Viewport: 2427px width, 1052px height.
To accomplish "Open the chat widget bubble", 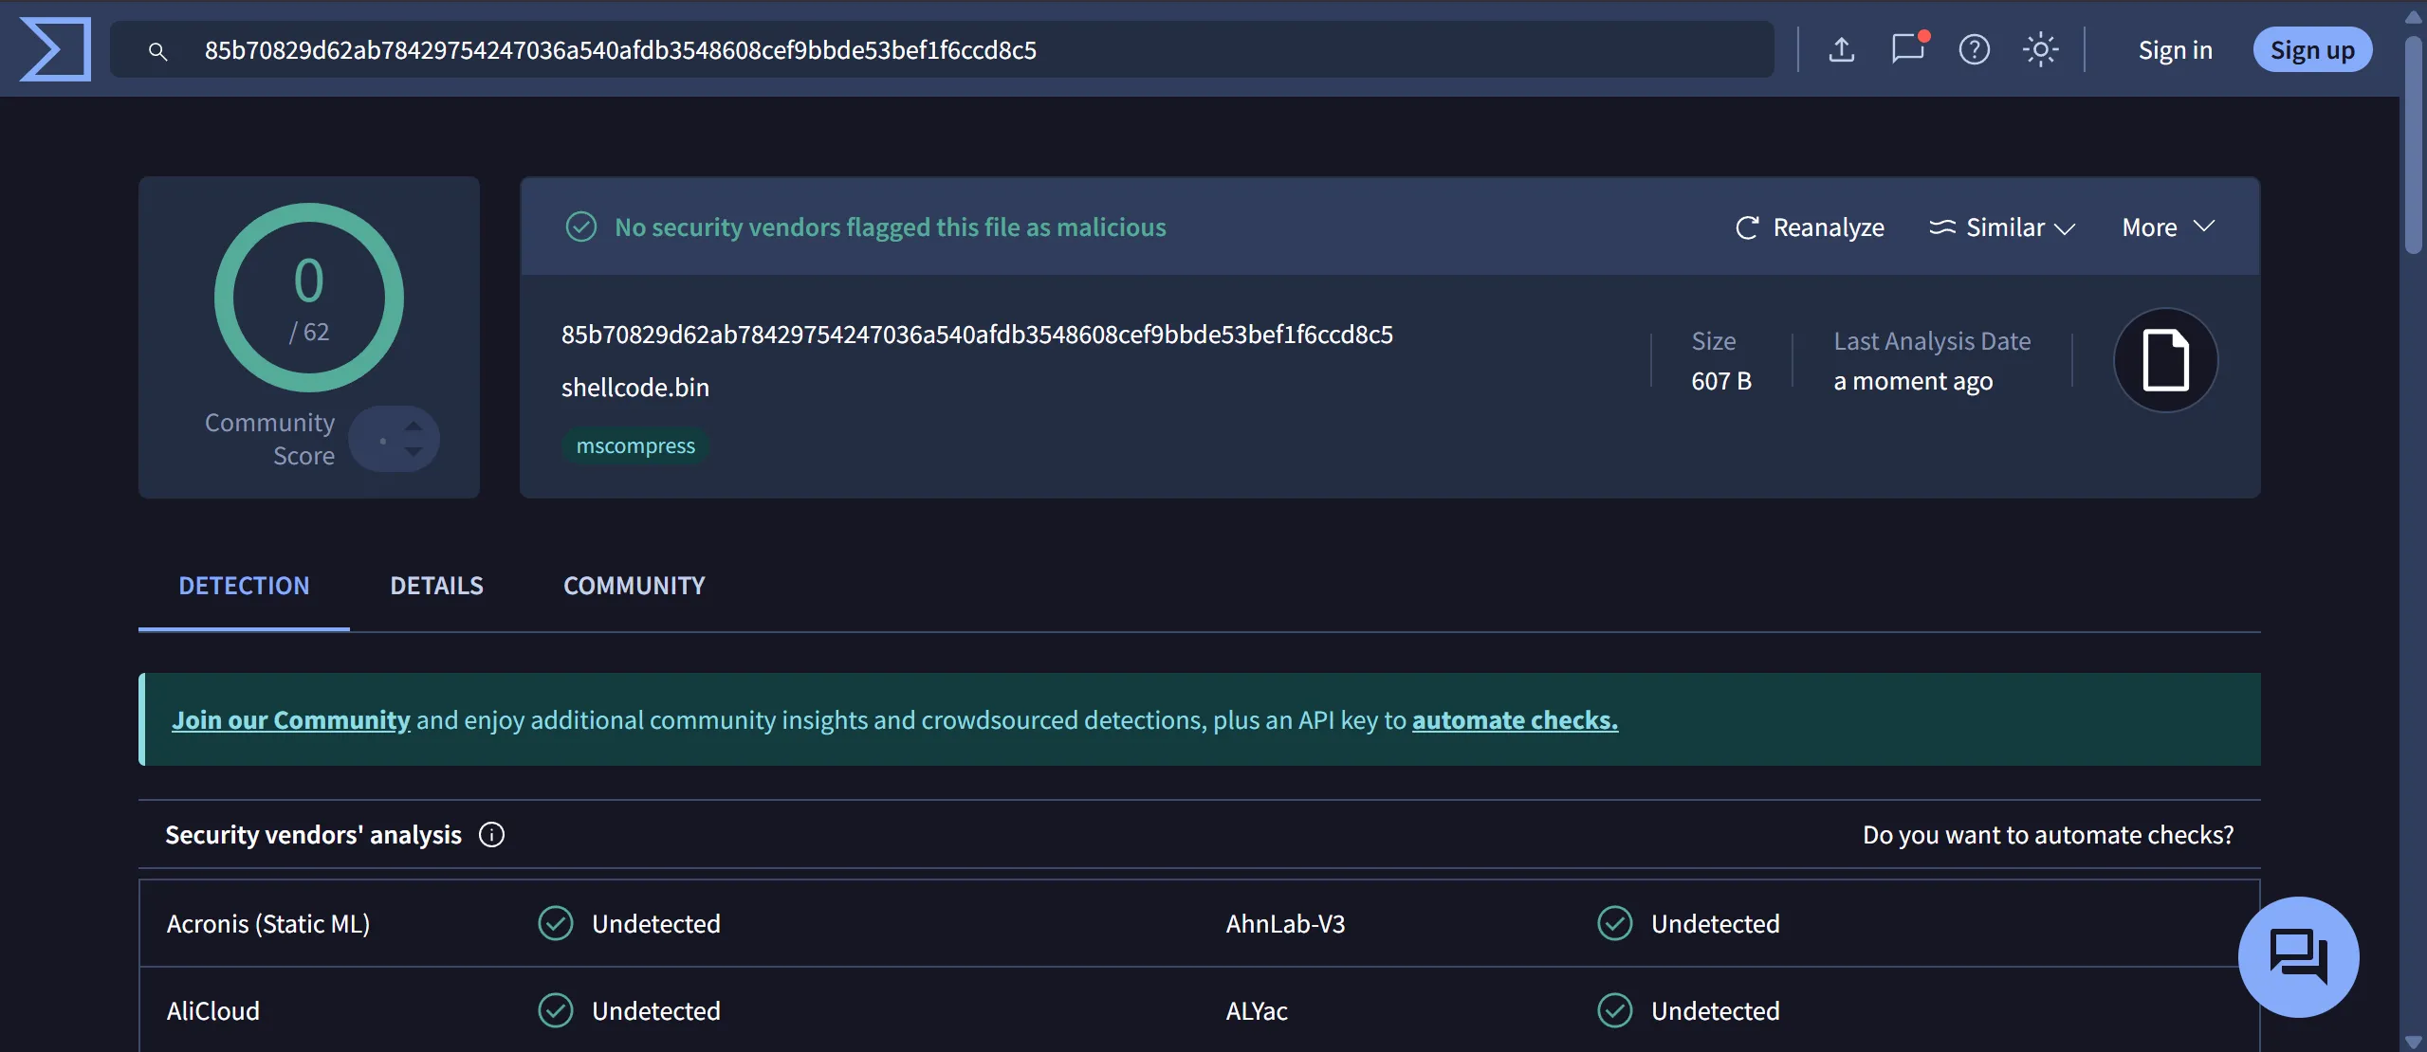I will pos(2298,956).
